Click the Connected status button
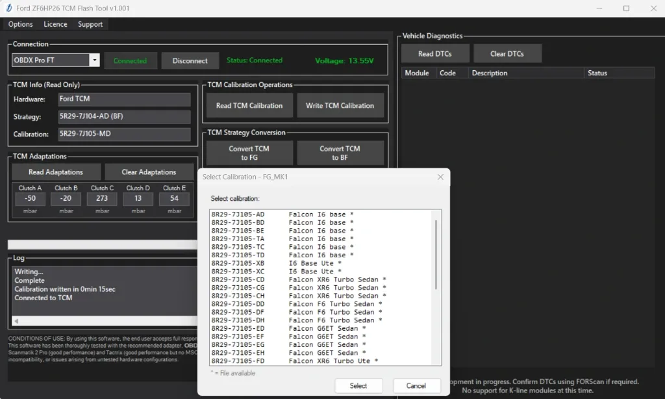Viewport: 665px width, 399px height. pos(131,60)
